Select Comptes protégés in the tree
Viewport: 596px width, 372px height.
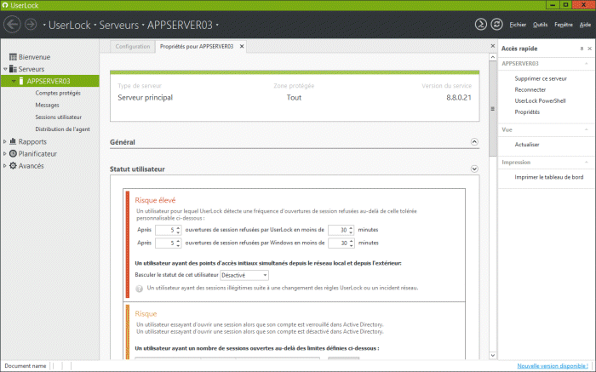point(58,93)
